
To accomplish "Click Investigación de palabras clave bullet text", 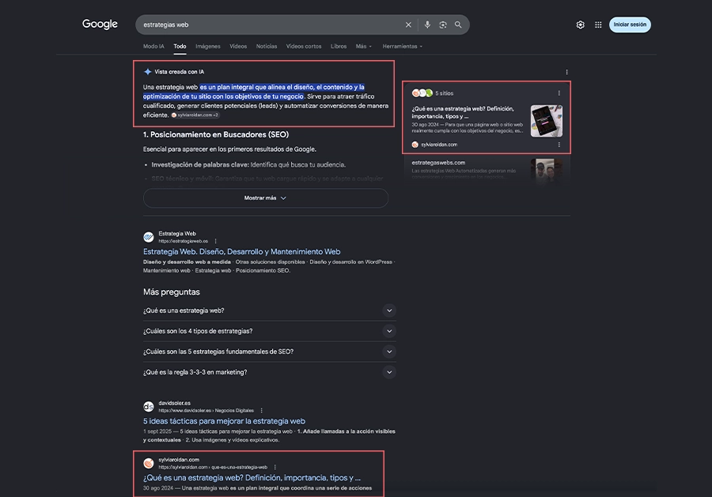I will coord(248,165).
